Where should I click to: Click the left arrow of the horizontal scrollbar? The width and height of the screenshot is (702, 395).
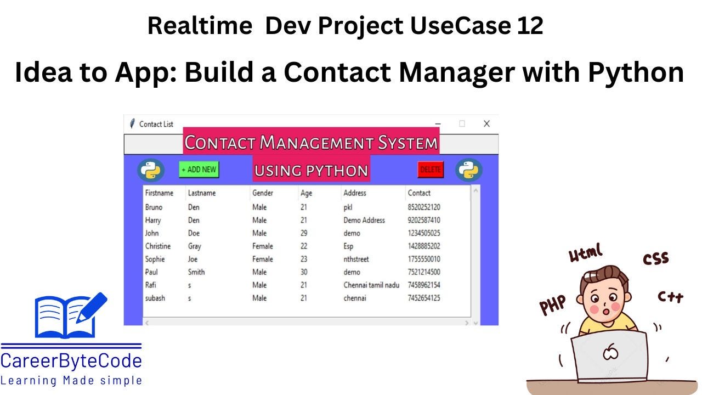[147, 324]
